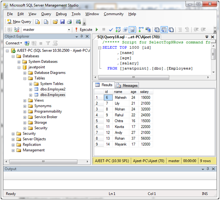The height and width of the screenshot is (200, 220).
Task: Close the Object Explorer panel
Action: (87, 36)
